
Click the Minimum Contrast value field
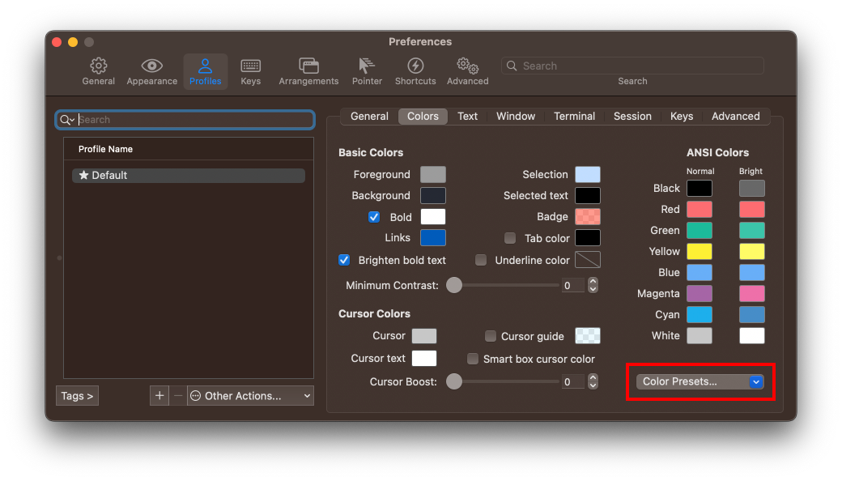(x=572, y=286)
